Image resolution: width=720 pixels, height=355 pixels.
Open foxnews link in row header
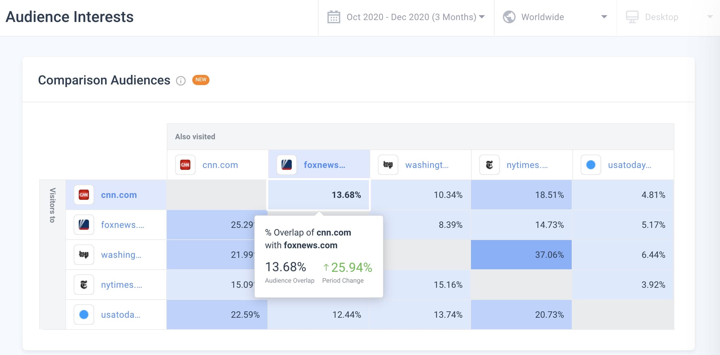[122, 225]
